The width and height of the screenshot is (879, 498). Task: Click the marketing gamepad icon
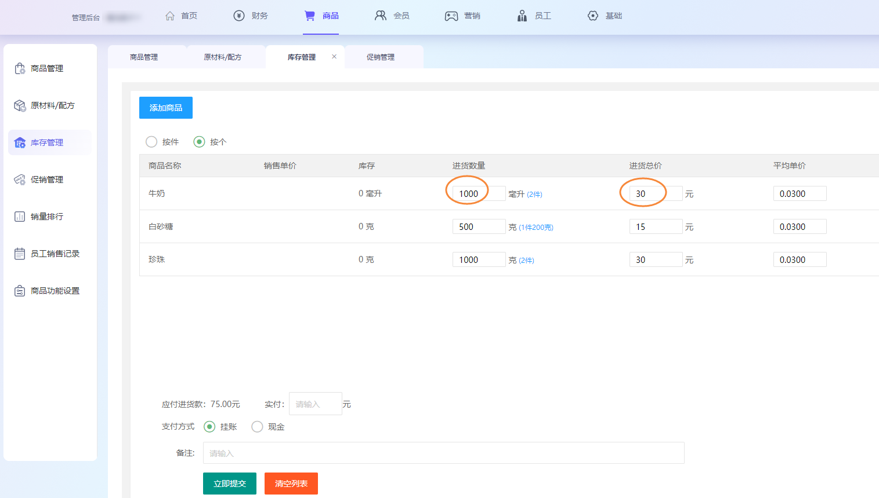[451, 16]
